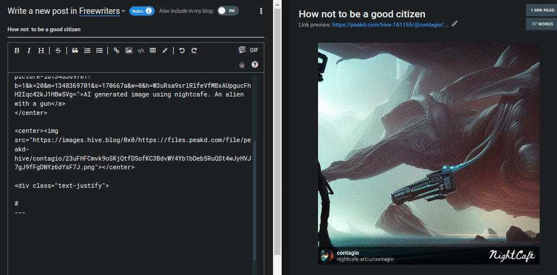The width and height of the screenshot is (557, 275).
Task: Insert an image into the post
Action: click(129, 50)
